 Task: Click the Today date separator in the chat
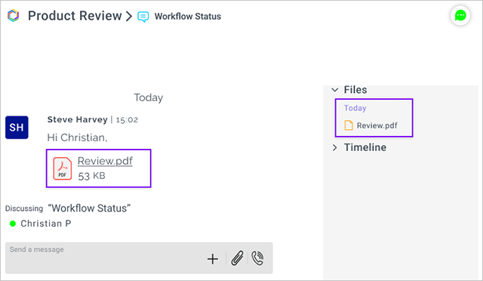click(149, 97)
